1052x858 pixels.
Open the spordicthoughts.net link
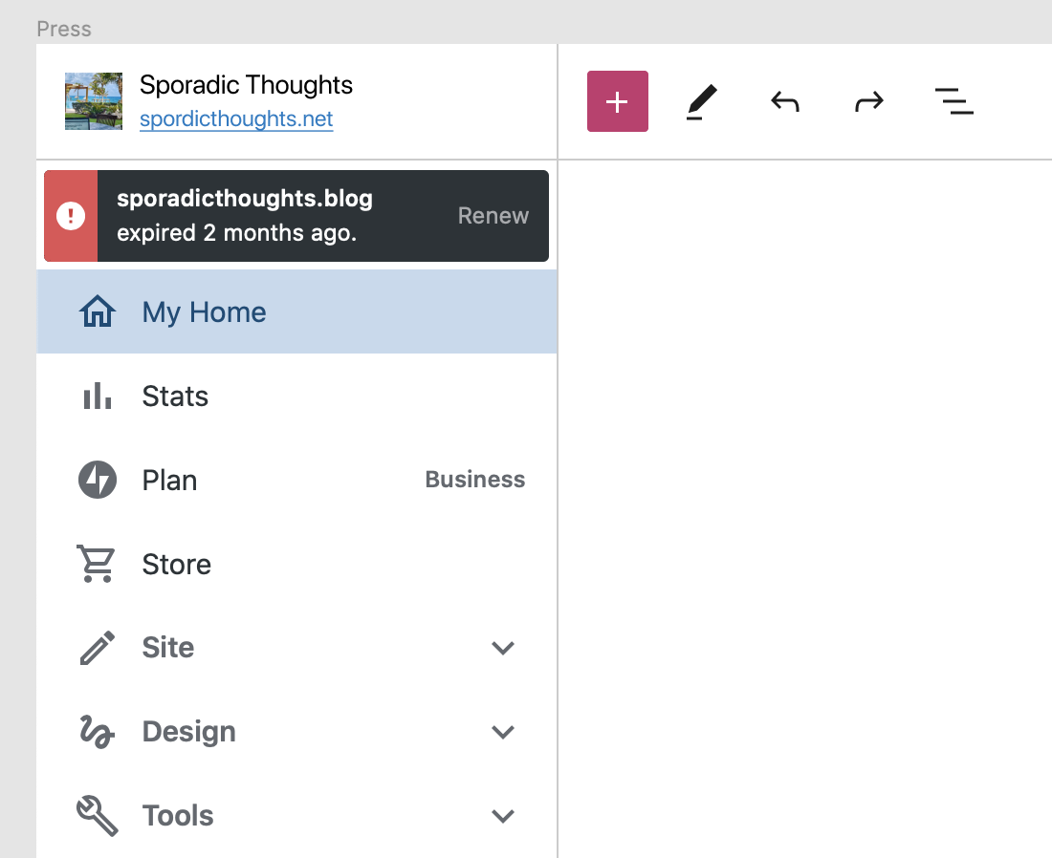click(x=236, y=118)
